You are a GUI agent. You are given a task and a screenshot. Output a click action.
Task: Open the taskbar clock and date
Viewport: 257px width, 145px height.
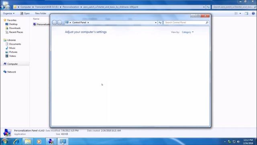pyautogui.click(x=248, y=141)
